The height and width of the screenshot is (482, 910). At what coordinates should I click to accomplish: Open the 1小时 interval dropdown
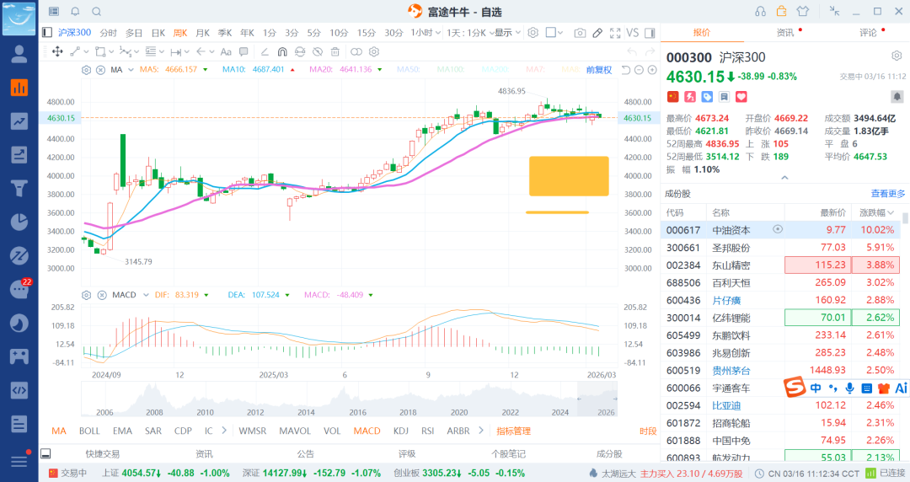pos(426,33)
